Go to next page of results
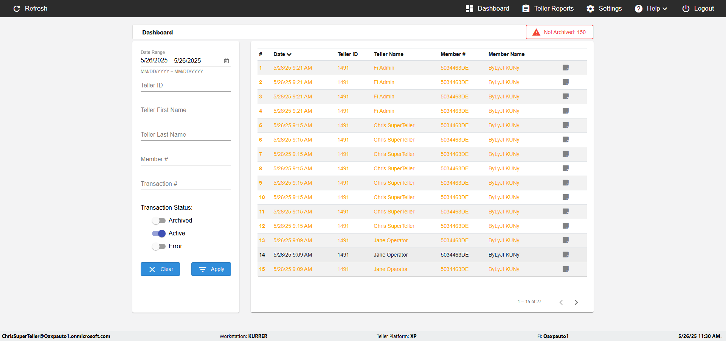The width and height of the screenshot is (726, 341). click(x=576, y=302)
